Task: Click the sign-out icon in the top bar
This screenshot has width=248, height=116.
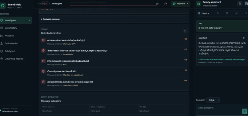Action: [166, 4]
